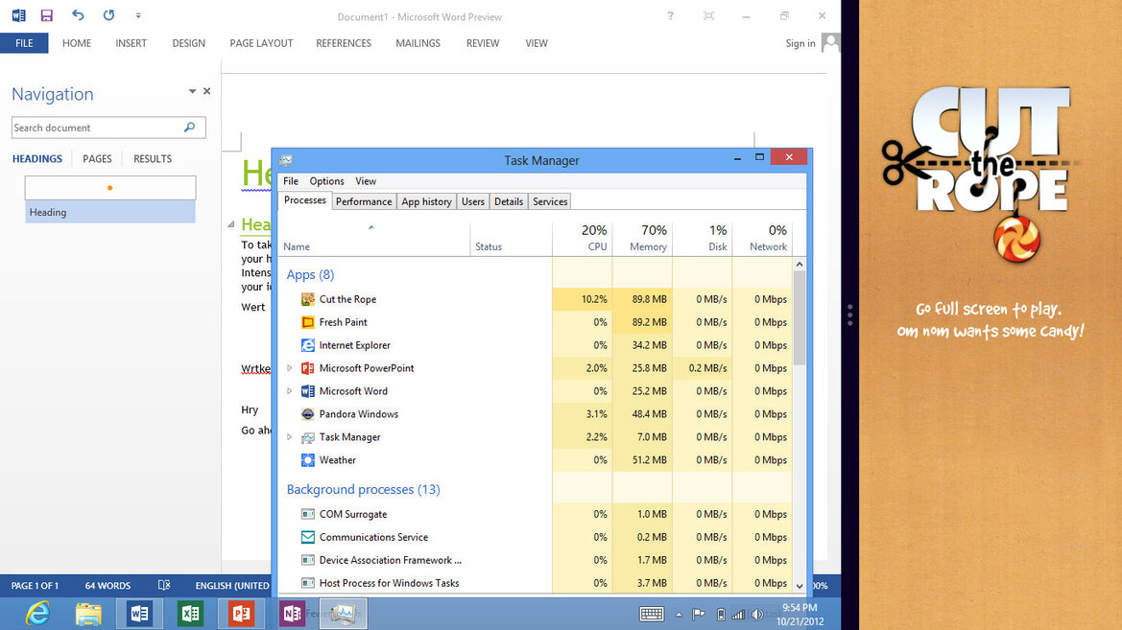Sort processes by the Disk column header

[x=703, y=238]
